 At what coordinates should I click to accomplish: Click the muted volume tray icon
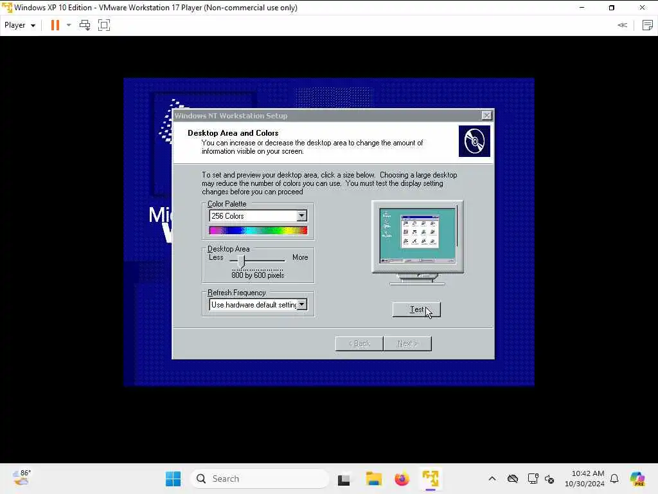click(550, 479)
